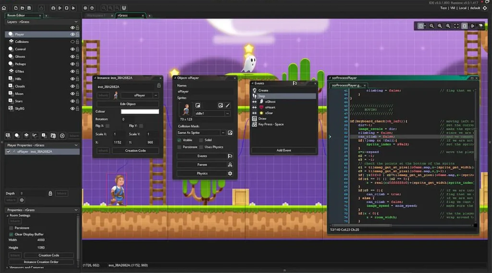Enable Persistent in Room Settings
The width and height of the screenshot is (492, 273).
[x=11, y=228]
